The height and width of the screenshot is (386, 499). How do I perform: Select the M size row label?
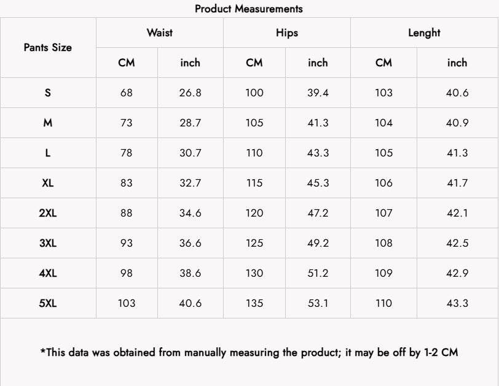48,123
